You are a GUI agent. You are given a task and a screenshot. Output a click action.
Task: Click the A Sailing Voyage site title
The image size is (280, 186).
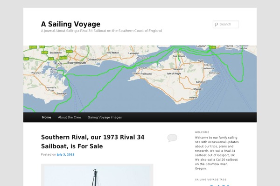point(71,24)
